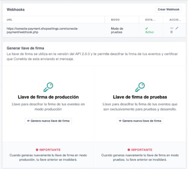The image size is (188, 169).
Task: Click red alert icon beside right IMPORTANTE
Action: coord(129,150)
